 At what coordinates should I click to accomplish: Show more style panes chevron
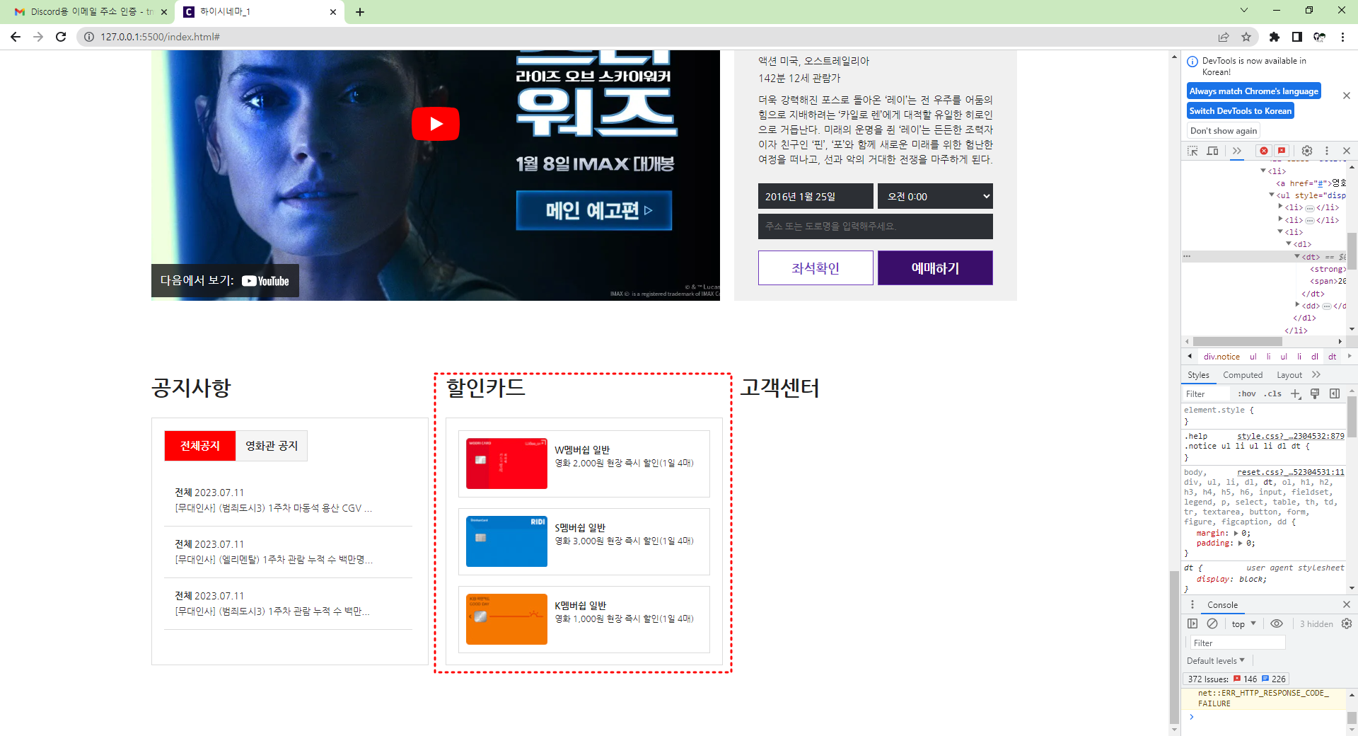pyautogui.click(x=1316, y=375)
